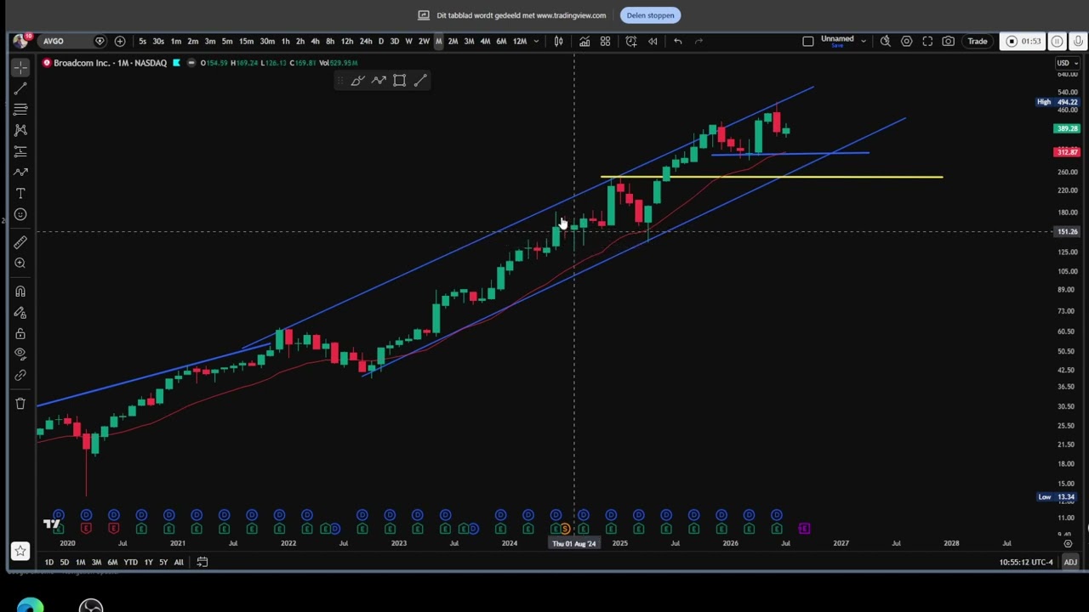Set the date range to 5Y

tap(163, 562)
